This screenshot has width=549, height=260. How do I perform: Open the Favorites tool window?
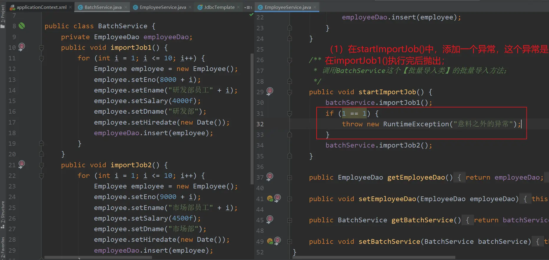[x=3, y=247]
